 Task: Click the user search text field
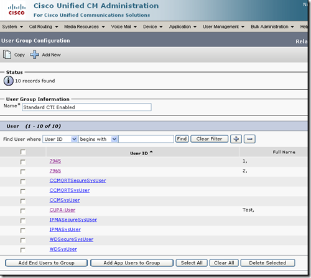(146, 139)
